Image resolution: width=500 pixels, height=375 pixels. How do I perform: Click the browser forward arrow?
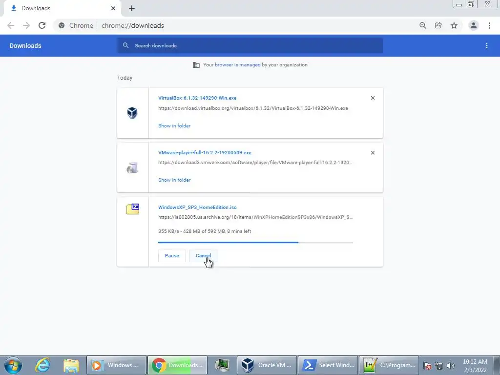click(26, 25)
